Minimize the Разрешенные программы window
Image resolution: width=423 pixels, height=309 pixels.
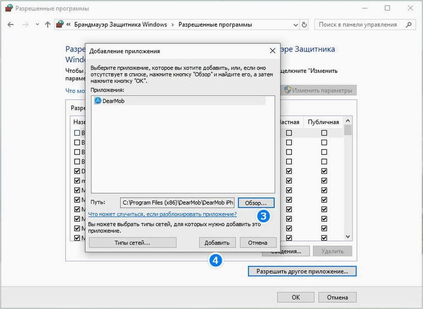point(364,8)
